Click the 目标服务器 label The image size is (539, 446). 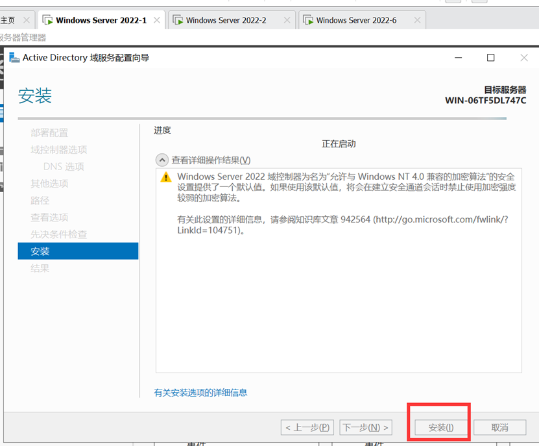tap(505, 90)
